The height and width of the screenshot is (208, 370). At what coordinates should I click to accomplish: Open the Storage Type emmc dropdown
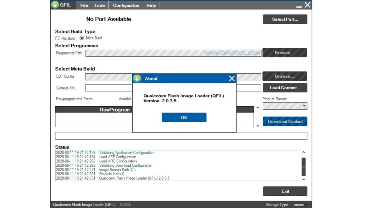300,205
